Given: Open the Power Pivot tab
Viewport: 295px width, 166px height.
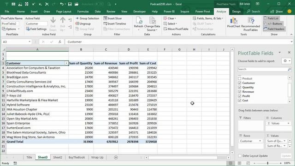Looking at the screenshot, I should tap(202, 12).
